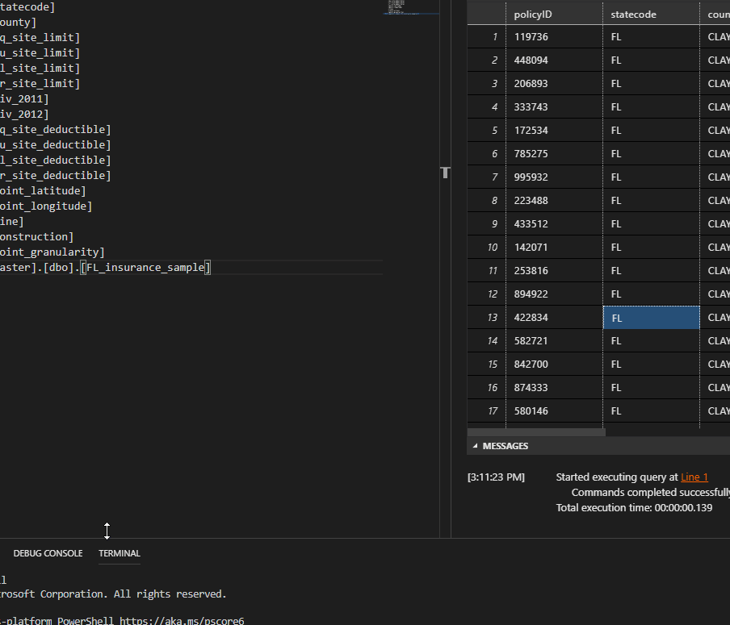This screenshot has width=730, height=625.
Task: Click row number 10 header
Action: pyautogui.click(x=486, y=248)
